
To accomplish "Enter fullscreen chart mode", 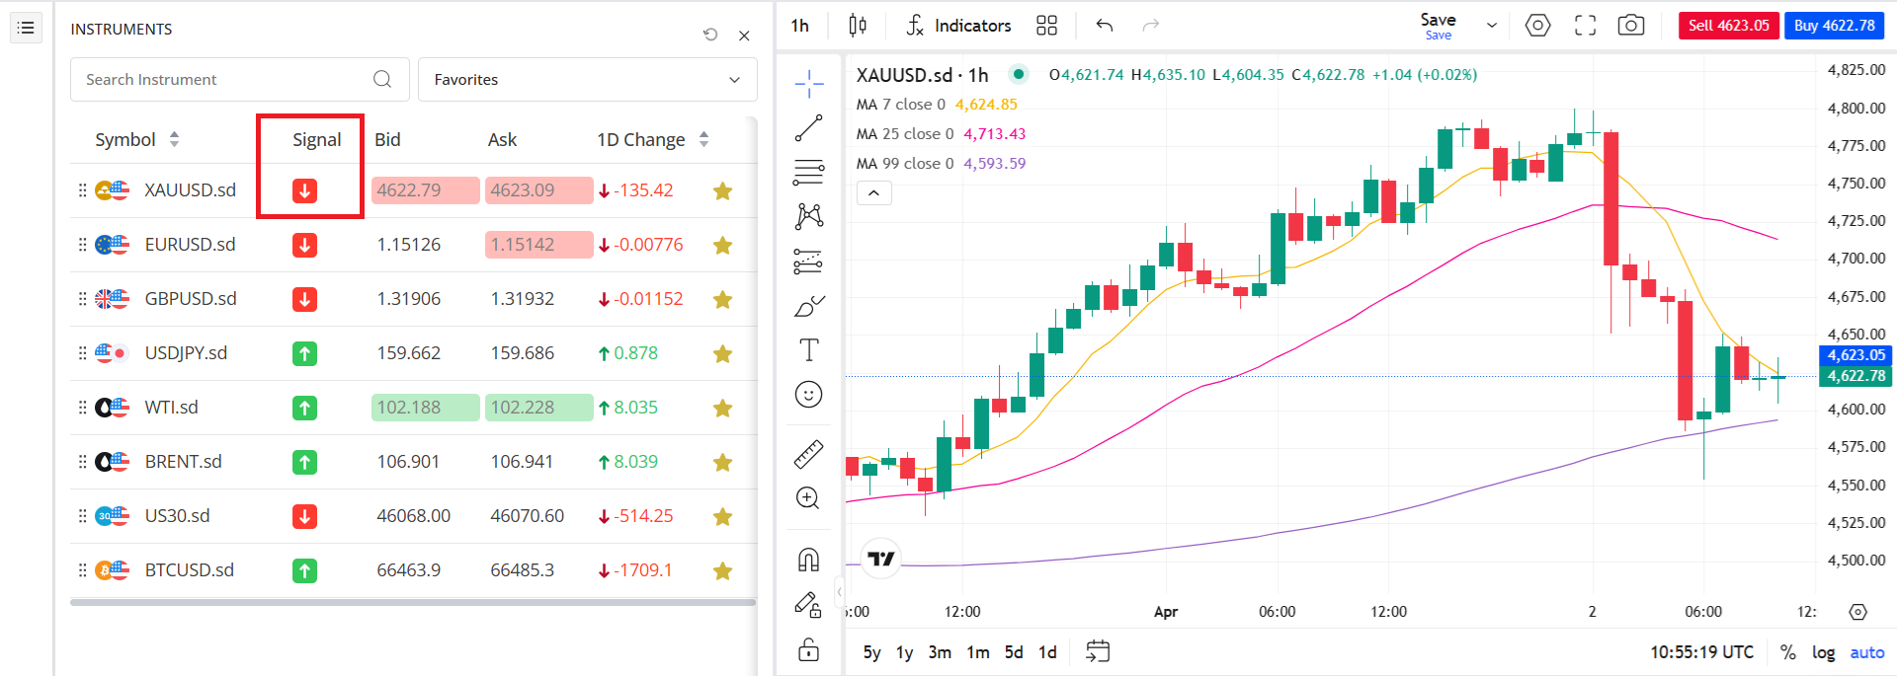I will click(x=1586, y=26).
